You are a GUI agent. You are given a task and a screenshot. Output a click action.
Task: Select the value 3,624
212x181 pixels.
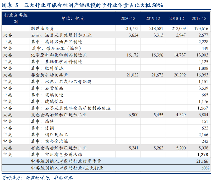(x=134, y=35)
